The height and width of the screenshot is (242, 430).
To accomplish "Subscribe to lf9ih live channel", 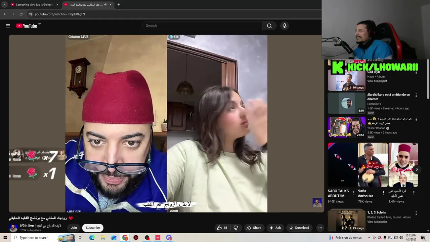I will coord(93,228).
